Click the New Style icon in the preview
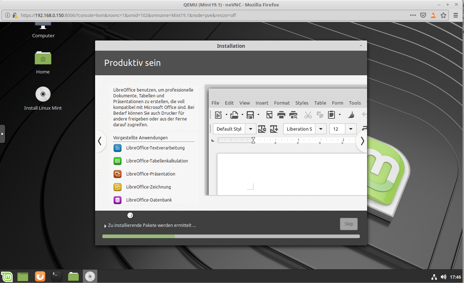464x283 pixels. coord(274,129)
